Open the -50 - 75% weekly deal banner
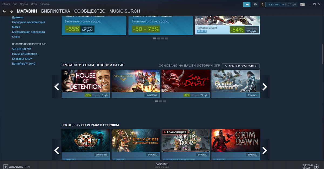The width and height of the screenshot is (324, 169). click(161, 26)
